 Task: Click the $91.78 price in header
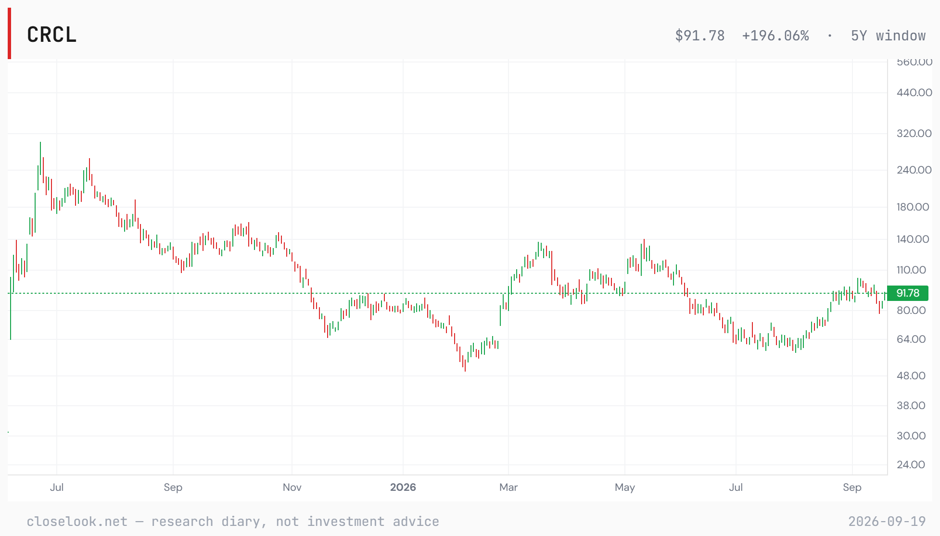699,36
